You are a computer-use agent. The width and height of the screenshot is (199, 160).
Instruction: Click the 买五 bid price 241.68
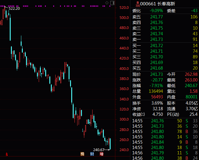click(156, 68)
